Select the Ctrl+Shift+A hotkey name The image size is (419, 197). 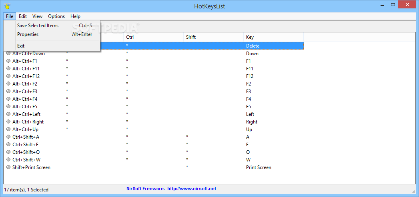pyautogui.click(x=26, y=137)
